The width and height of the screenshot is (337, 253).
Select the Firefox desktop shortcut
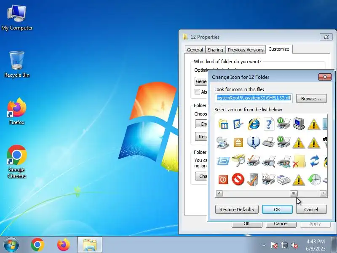(x=17, y=111)
